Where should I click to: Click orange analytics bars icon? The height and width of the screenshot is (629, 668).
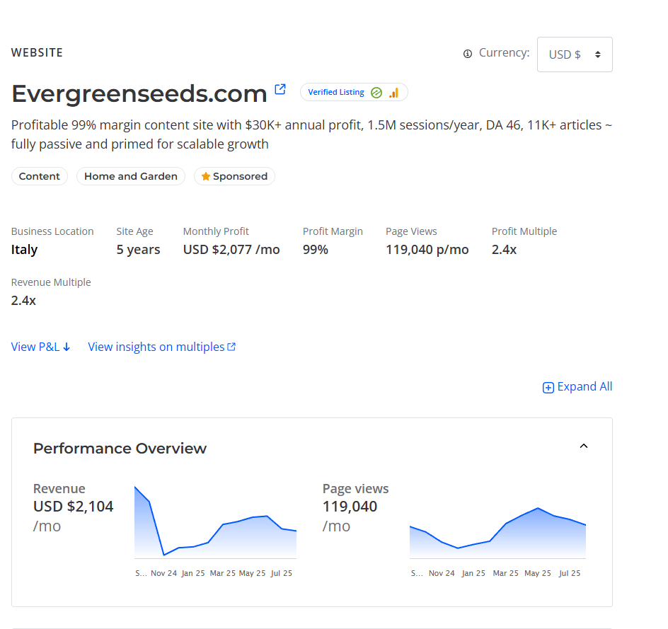[393, 93]
